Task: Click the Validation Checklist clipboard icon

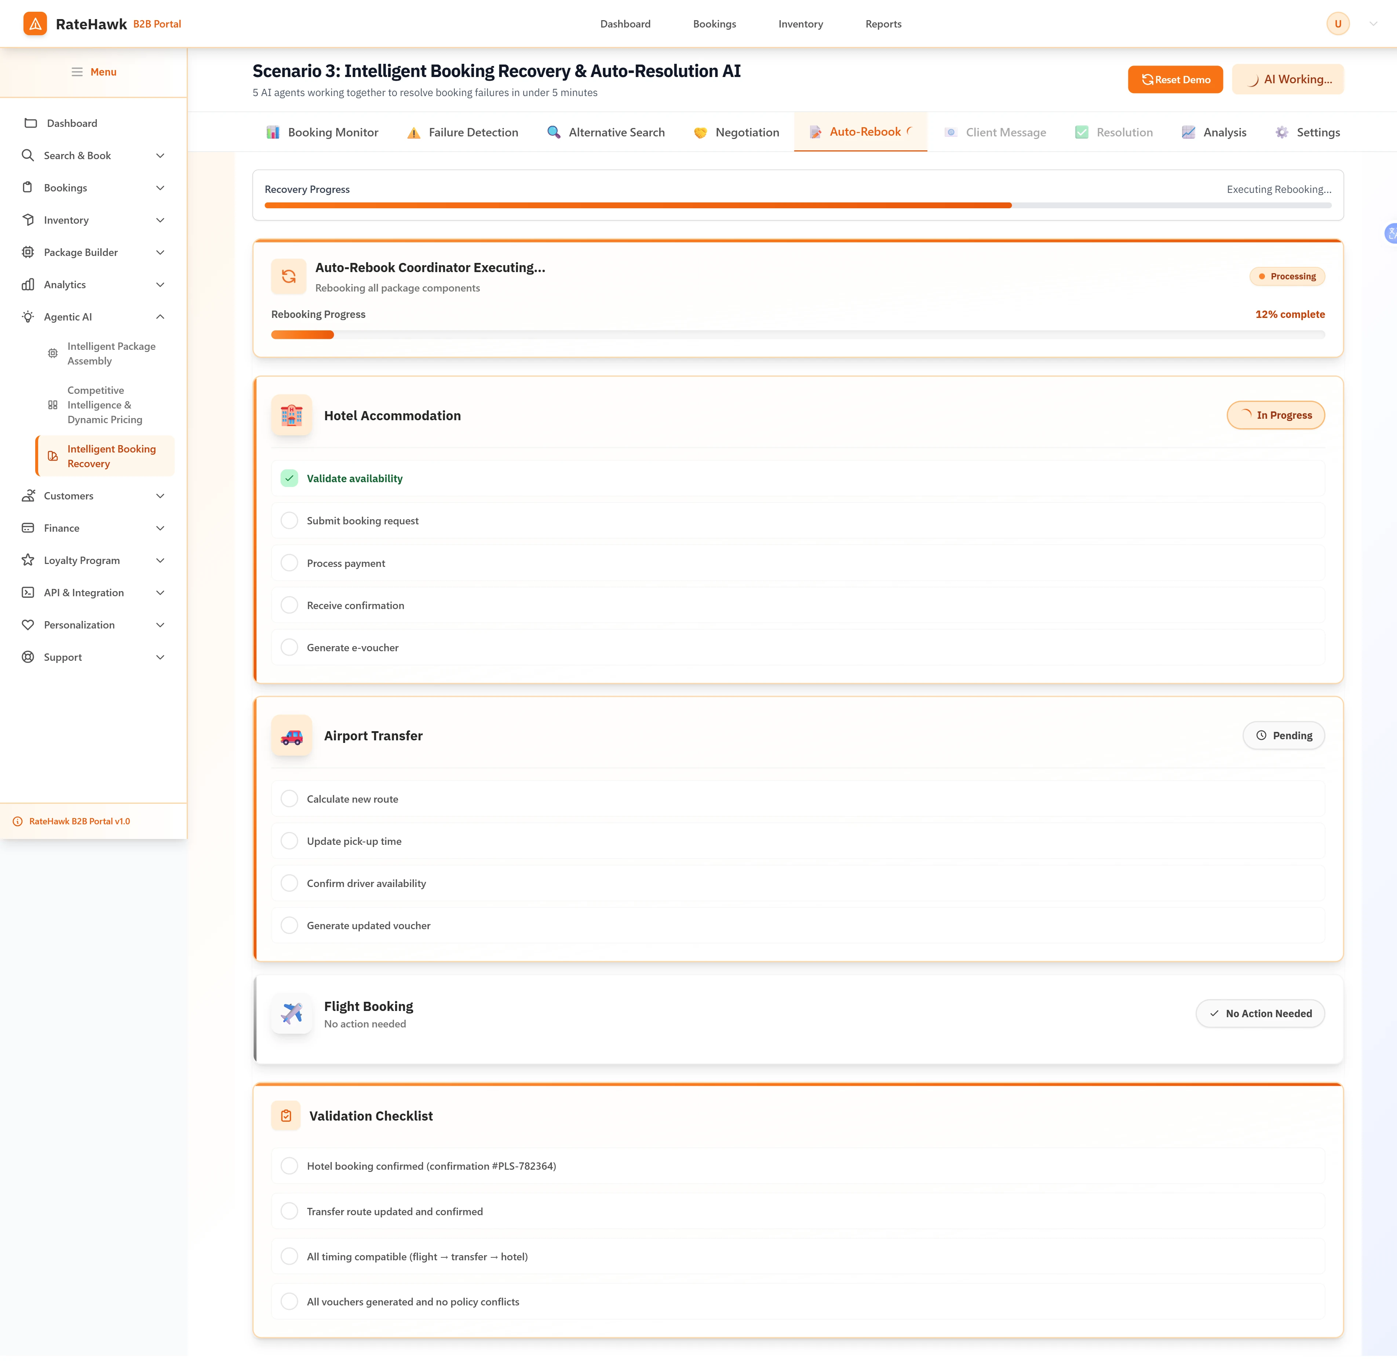Action: tap(286, 1115)
